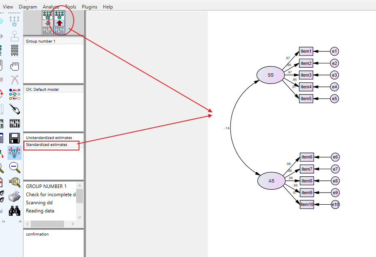Click the zoom out magnifier icon

point(15,167)
